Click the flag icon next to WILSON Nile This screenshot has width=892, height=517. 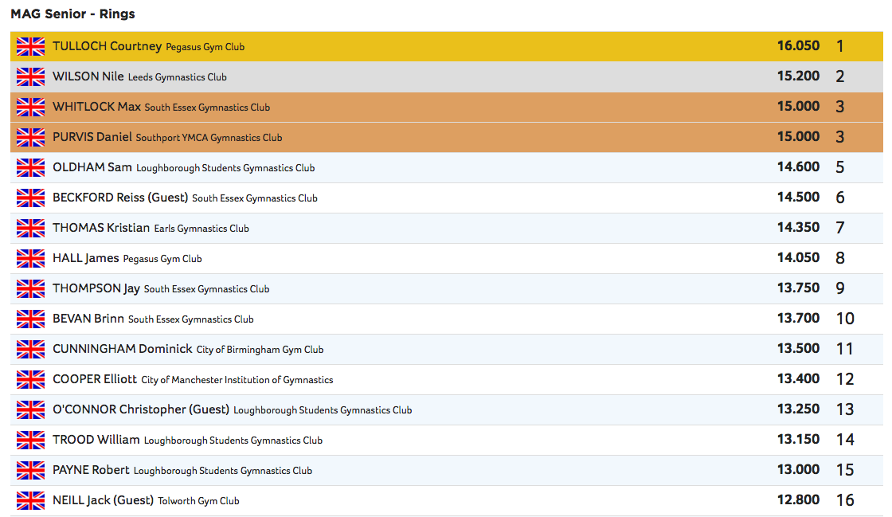30,76
